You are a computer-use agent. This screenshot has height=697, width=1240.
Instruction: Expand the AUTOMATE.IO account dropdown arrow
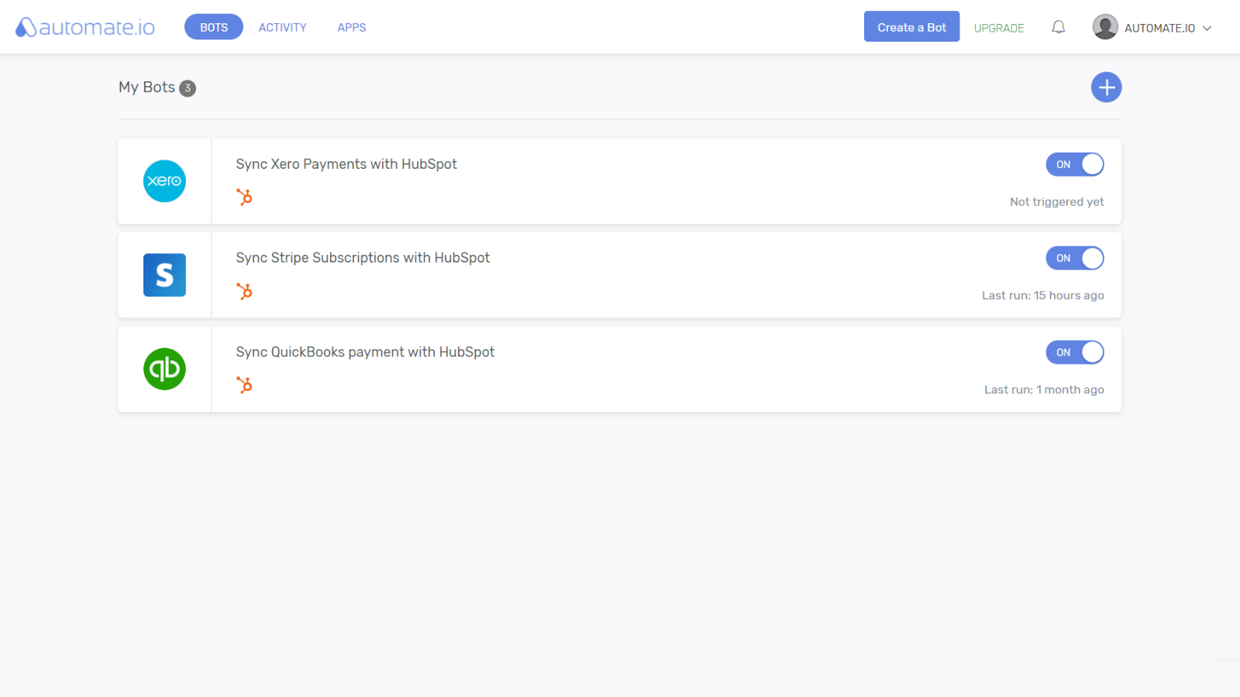(1207, 29)
